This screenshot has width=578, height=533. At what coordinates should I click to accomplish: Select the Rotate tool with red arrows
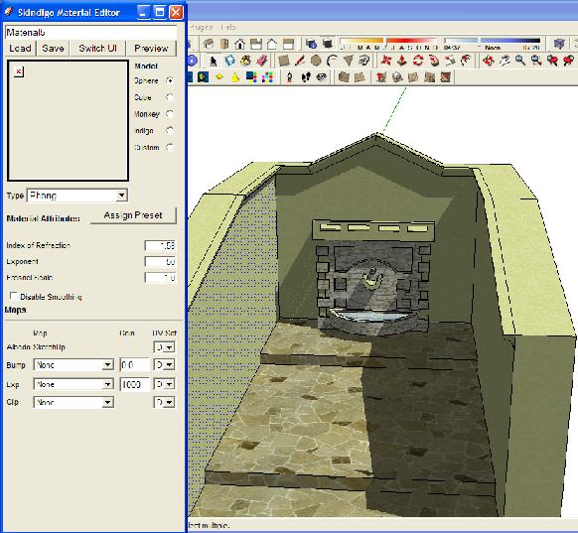tap(418, 61)
